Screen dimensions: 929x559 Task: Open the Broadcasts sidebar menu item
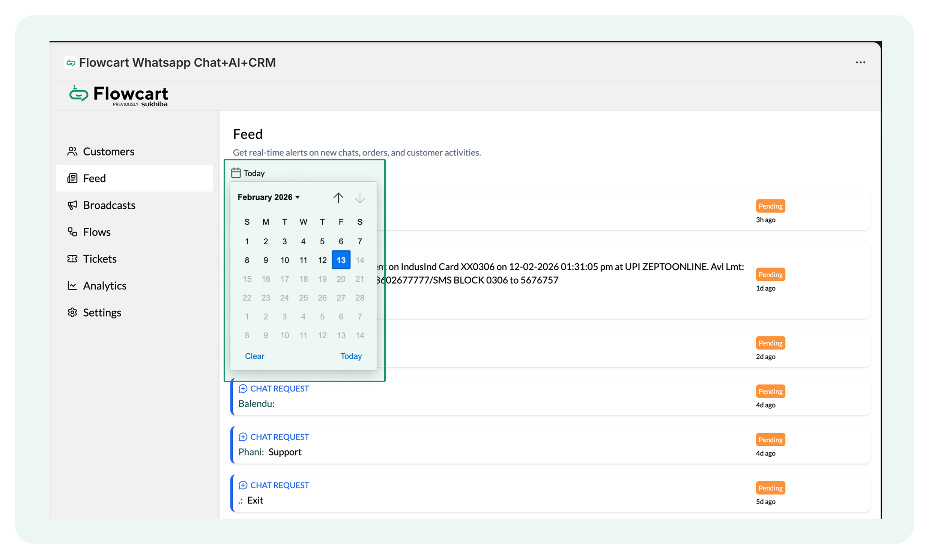109,205
